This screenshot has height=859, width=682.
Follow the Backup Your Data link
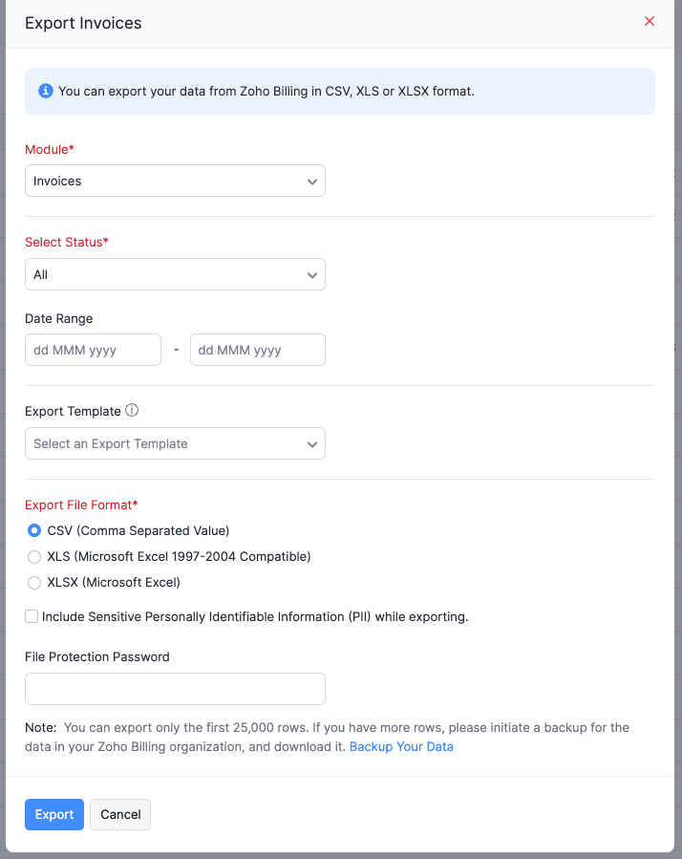401,746
